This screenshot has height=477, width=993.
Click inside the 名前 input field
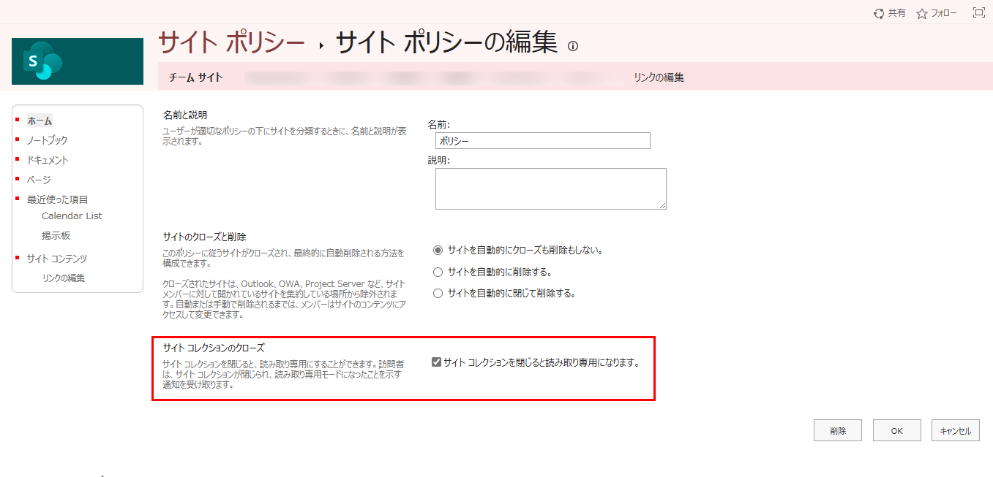pos(543,140)
